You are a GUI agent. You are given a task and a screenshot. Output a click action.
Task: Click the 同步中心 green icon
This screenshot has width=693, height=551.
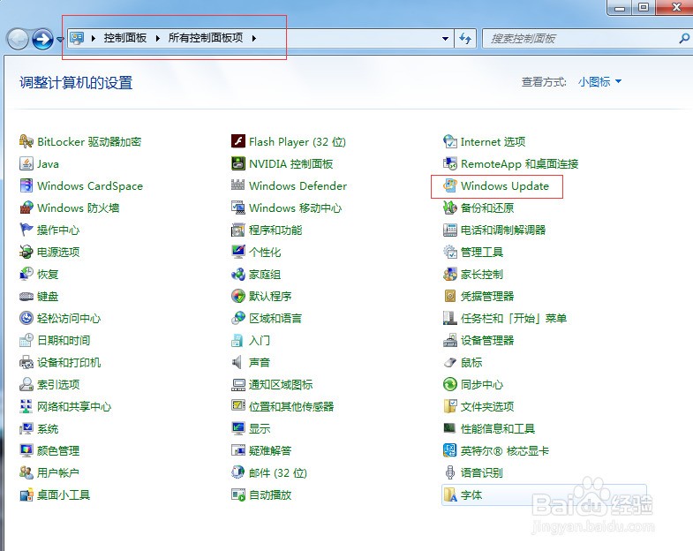click(x=450, y=384)
